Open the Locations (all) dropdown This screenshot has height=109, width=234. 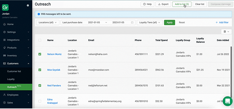tap(48, 23)
